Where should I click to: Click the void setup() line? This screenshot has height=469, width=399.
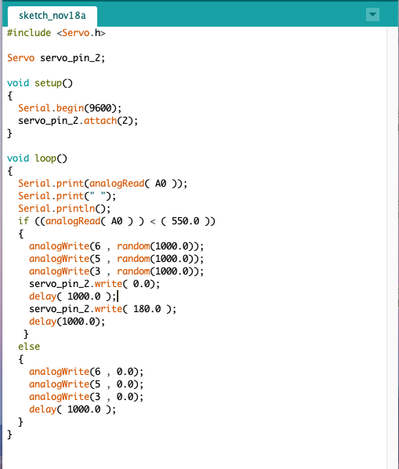pos(40,83)
